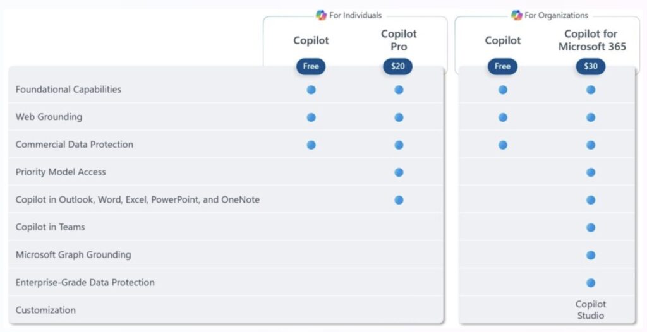647x332 pixels.
Task: Select the $20 price badge
Action: click(x=398, y=66)
